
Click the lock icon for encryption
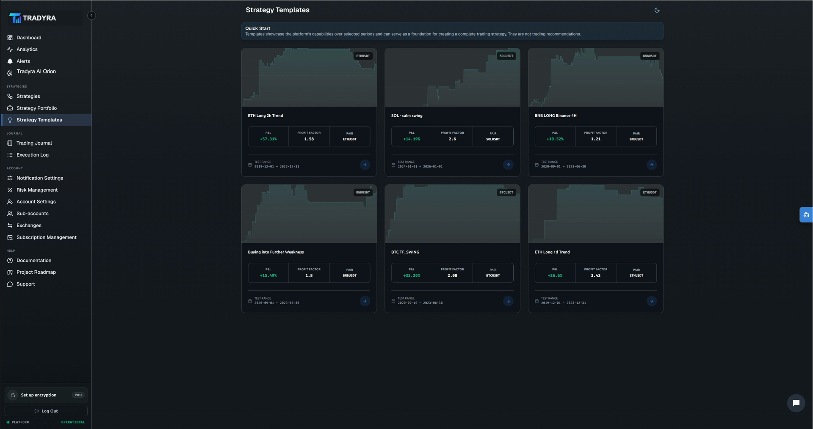coord(13,395)
